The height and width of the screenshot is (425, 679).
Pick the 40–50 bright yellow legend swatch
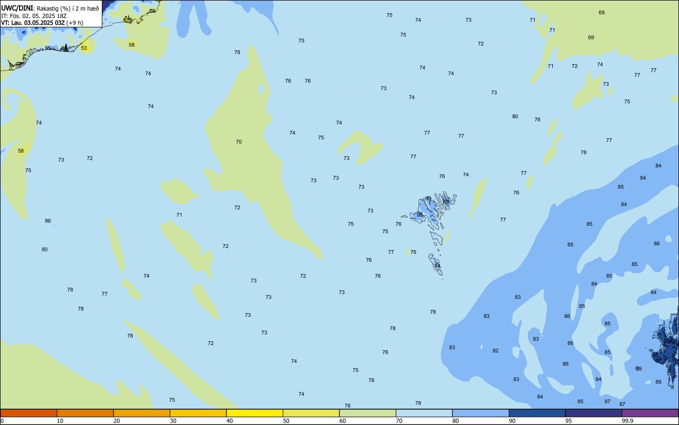pos(255,413)
